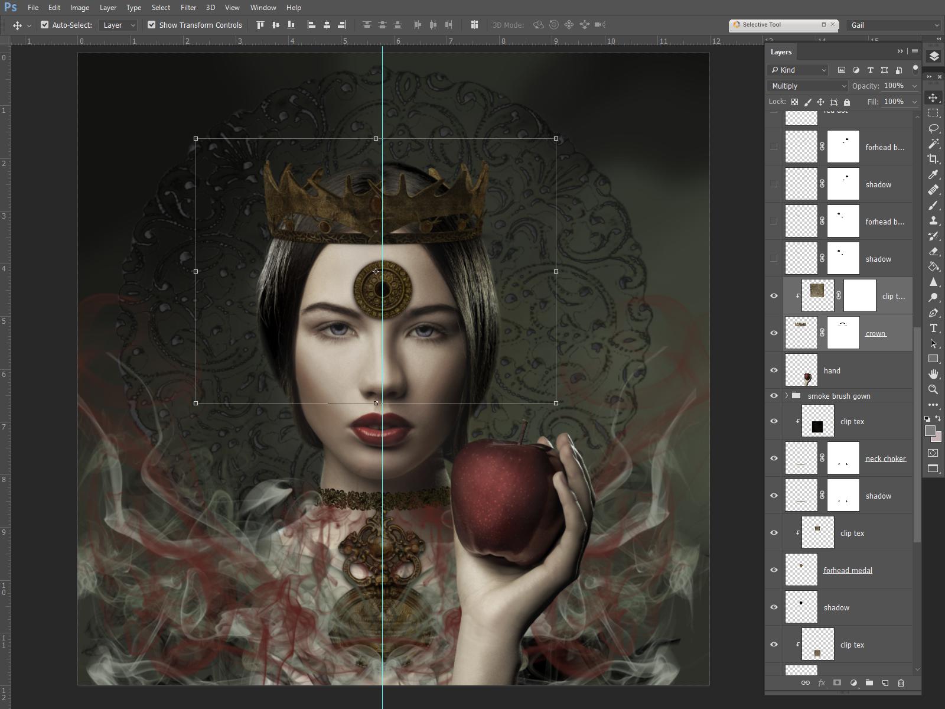Expand the smoke brush gown group
Viewport: 945px width, 709px height.
coord(787,396)
